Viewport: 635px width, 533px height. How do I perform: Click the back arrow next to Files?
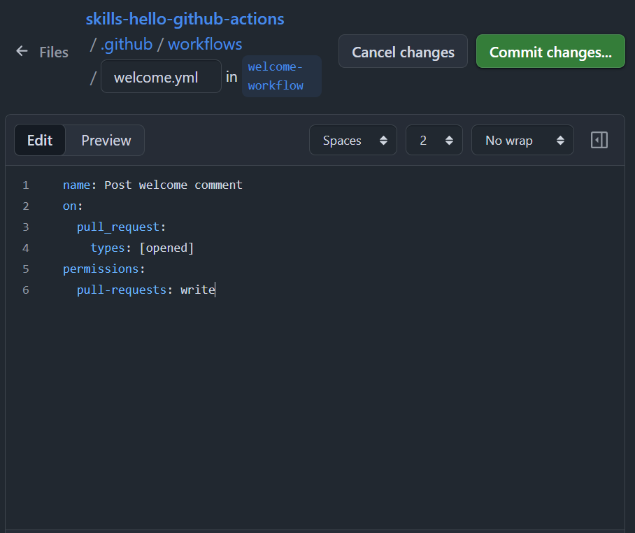[22, 52]
